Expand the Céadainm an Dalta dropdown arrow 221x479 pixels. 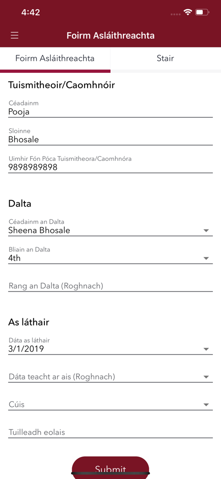(206, 231)
